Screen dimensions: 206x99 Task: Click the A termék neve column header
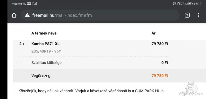44,33
